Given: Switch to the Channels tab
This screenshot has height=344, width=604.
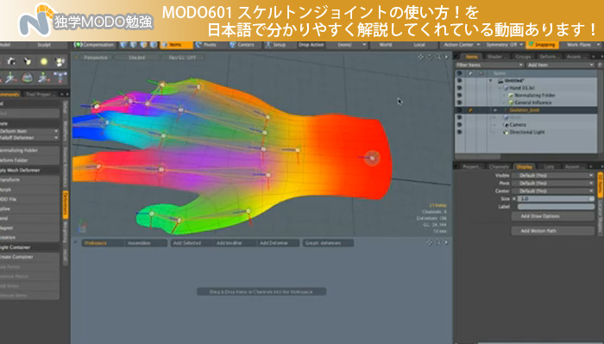Looking at the screenshot, I should click(x=499, y=166).
